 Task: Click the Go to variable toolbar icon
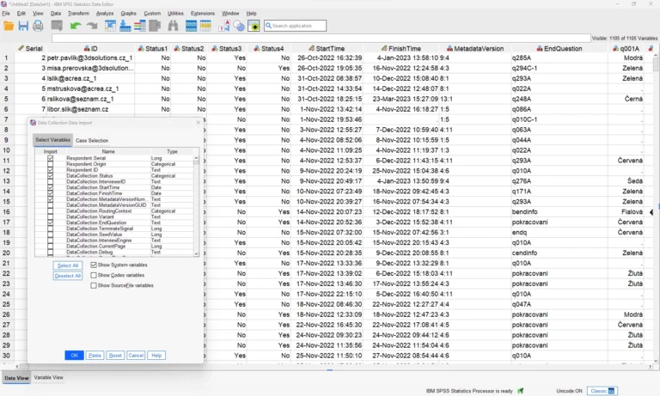click(x=125, y=26)
